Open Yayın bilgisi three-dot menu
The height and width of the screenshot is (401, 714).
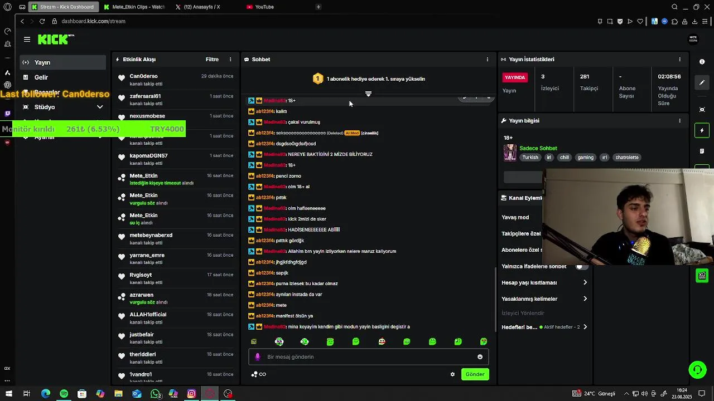[679, 120]
